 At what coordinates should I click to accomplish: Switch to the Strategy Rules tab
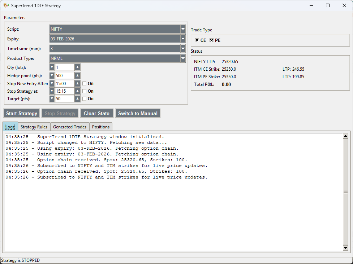(x=34, y=127)
